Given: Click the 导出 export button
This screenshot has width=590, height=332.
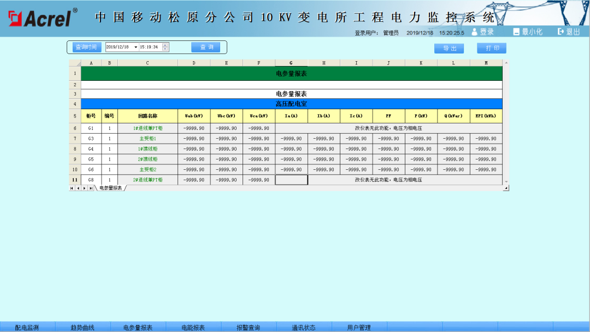Looking at the screenshot, I should click(449, 48).
